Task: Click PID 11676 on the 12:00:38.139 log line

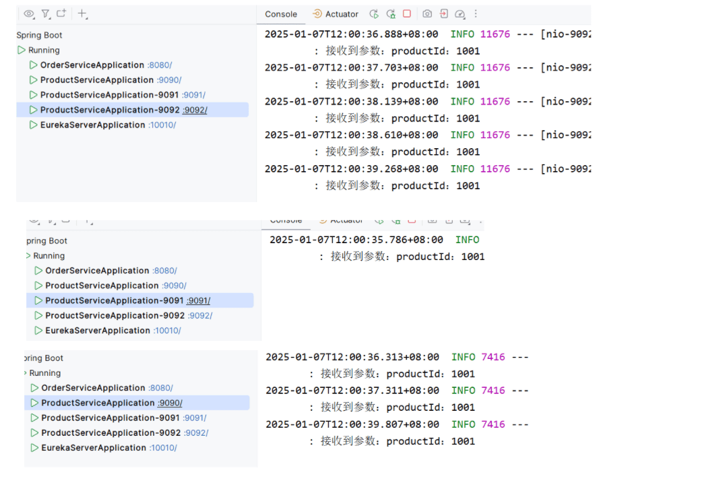Action: (495, 102)
